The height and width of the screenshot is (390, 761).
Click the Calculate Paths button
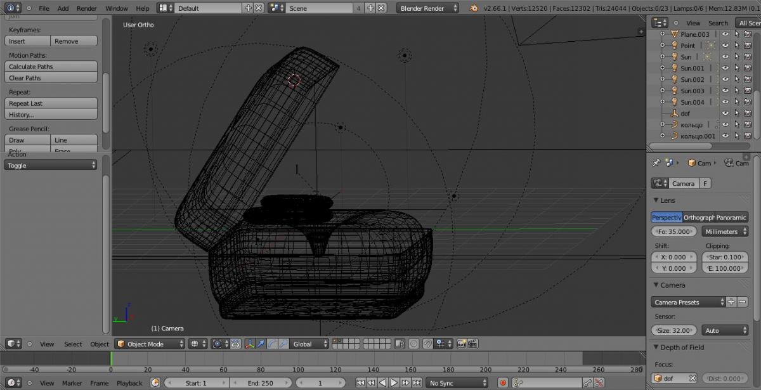tap(51, 67)
